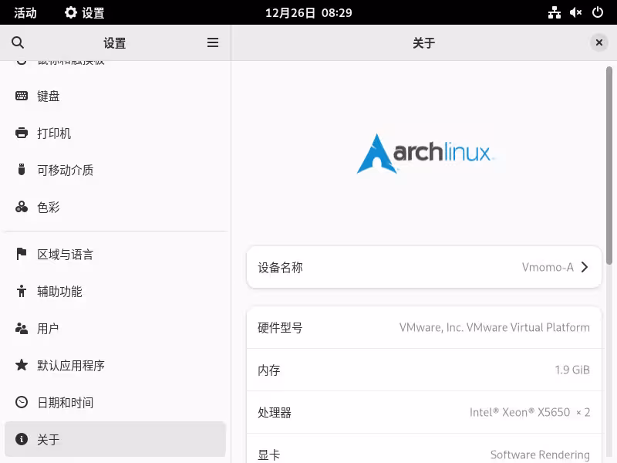This screenshot has width=617, height=463.
Task: Click the color circles icon beside 色彩
Action: pyautogui.click(x=22, y=207)
